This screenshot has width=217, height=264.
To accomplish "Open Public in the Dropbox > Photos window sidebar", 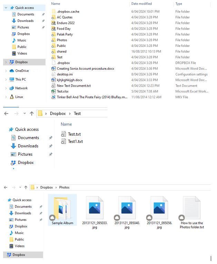I will tap(19, 239).
